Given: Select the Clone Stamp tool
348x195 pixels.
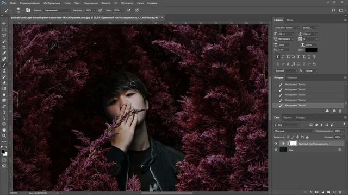Looking at the screenshot, I should point(4,71).
